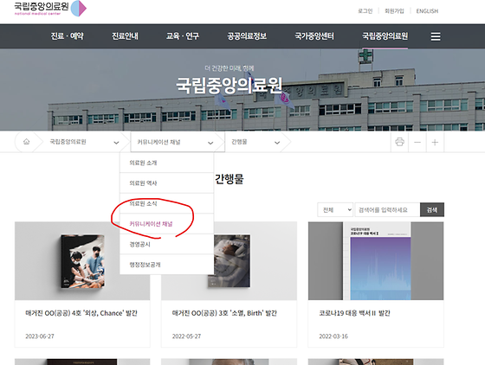Screen dimensions: 485x365
Task: Open the 회원가입 link
Action: (394, 11)
